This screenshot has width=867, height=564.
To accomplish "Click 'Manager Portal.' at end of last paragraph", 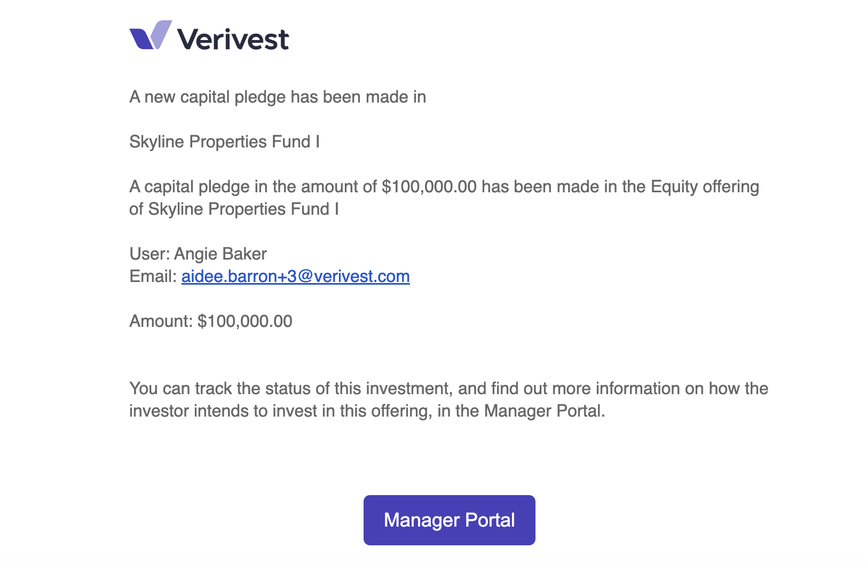I will pyautogui.click(x=545, y=411).
